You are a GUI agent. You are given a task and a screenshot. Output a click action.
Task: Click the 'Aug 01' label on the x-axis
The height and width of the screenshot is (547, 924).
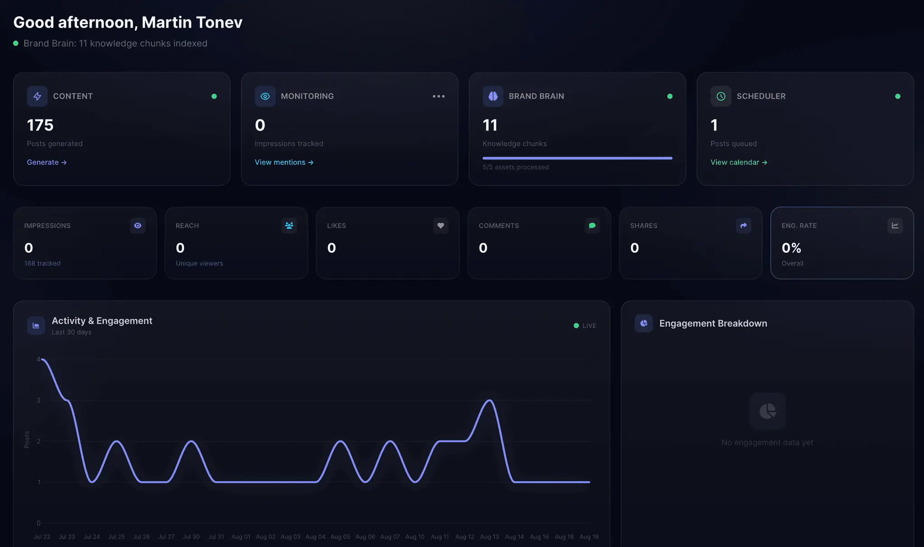(x=241, y=537)
